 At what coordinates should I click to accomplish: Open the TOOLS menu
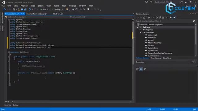pos(56,6)
